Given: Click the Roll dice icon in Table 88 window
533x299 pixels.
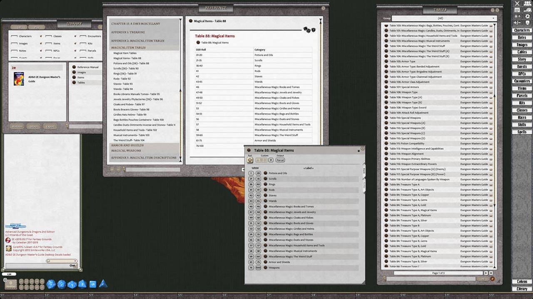Looking at the screenshot, I should point(250,160).
